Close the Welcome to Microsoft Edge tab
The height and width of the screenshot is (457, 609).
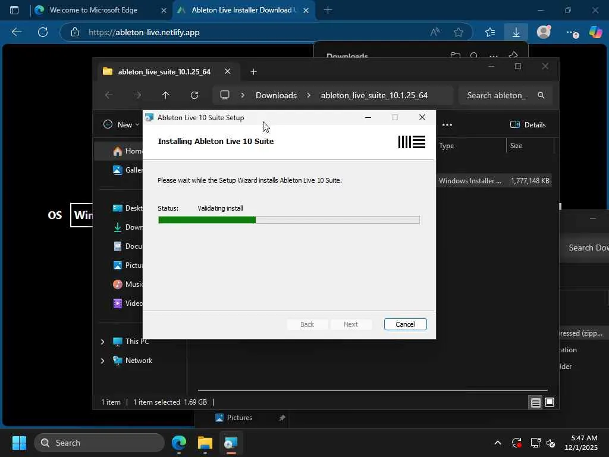[164, 11]
